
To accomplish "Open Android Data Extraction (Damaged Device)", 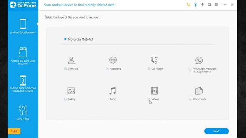I will [23, 84].
